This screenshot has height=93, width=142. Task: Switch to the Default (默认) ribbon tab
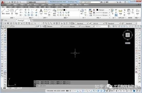point(3,7)
